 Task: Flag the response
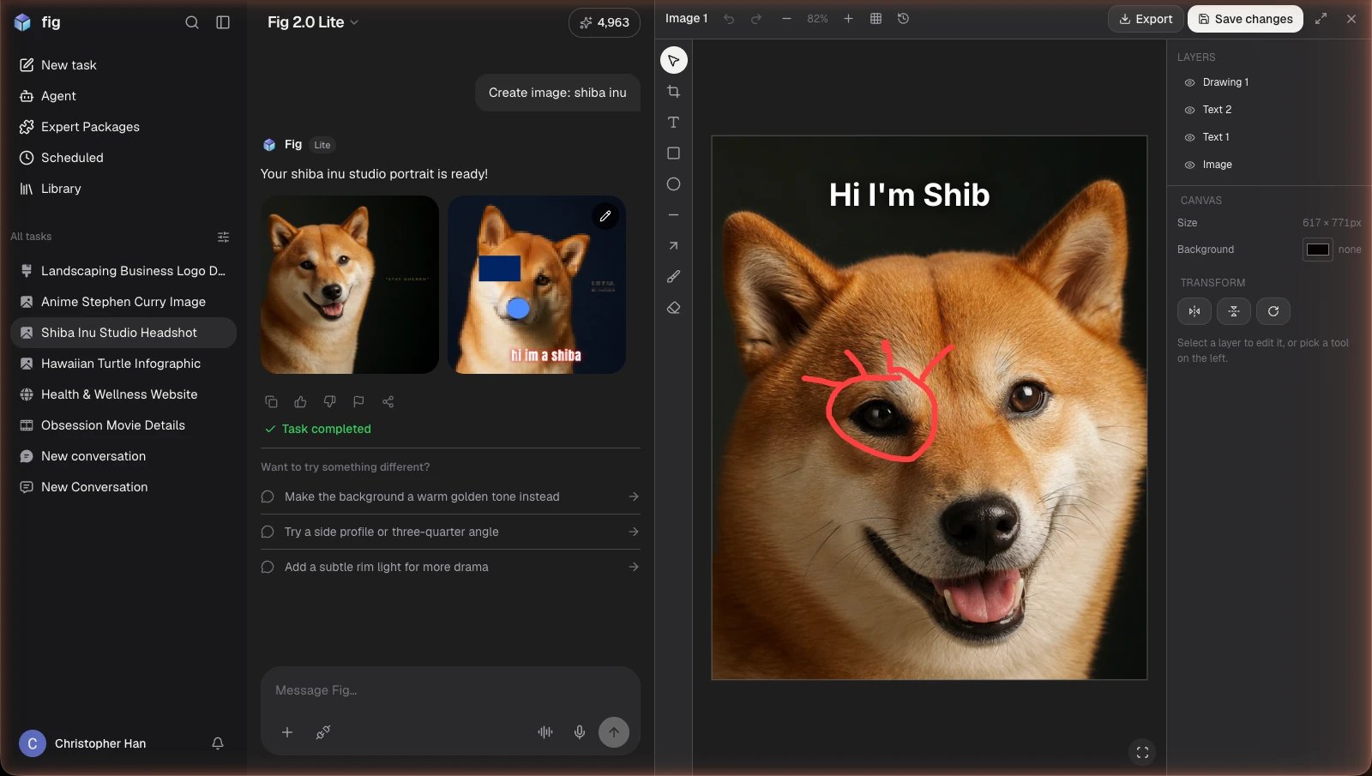click(358, 401)
